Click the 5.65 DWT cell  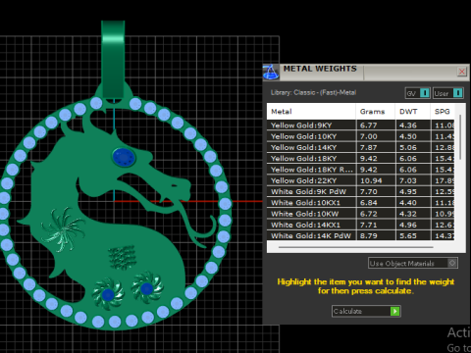413,235
